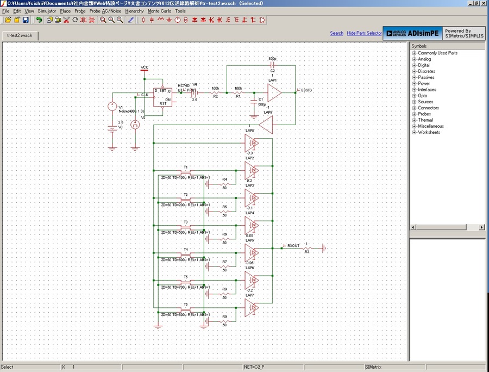This screenshot has height=372, width=489.
Task: Place a capacitor from the toolbar
Action: point(152,20)
